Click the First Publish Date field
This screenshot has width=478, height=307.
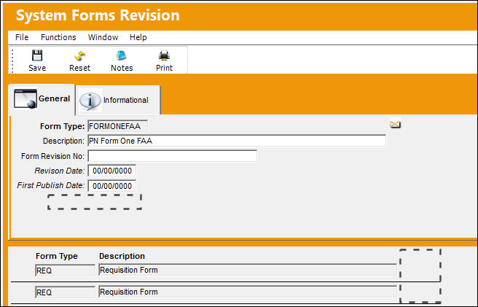coord(112,185)
